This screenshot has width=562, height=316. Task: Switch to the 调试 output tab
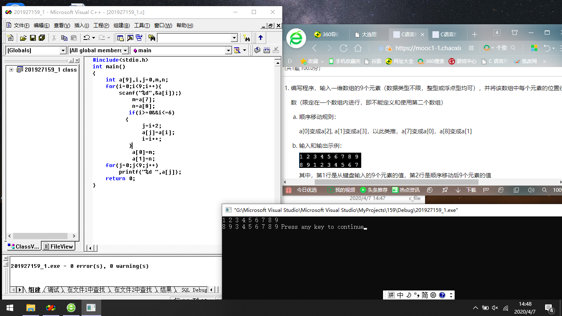coord(53,290)
